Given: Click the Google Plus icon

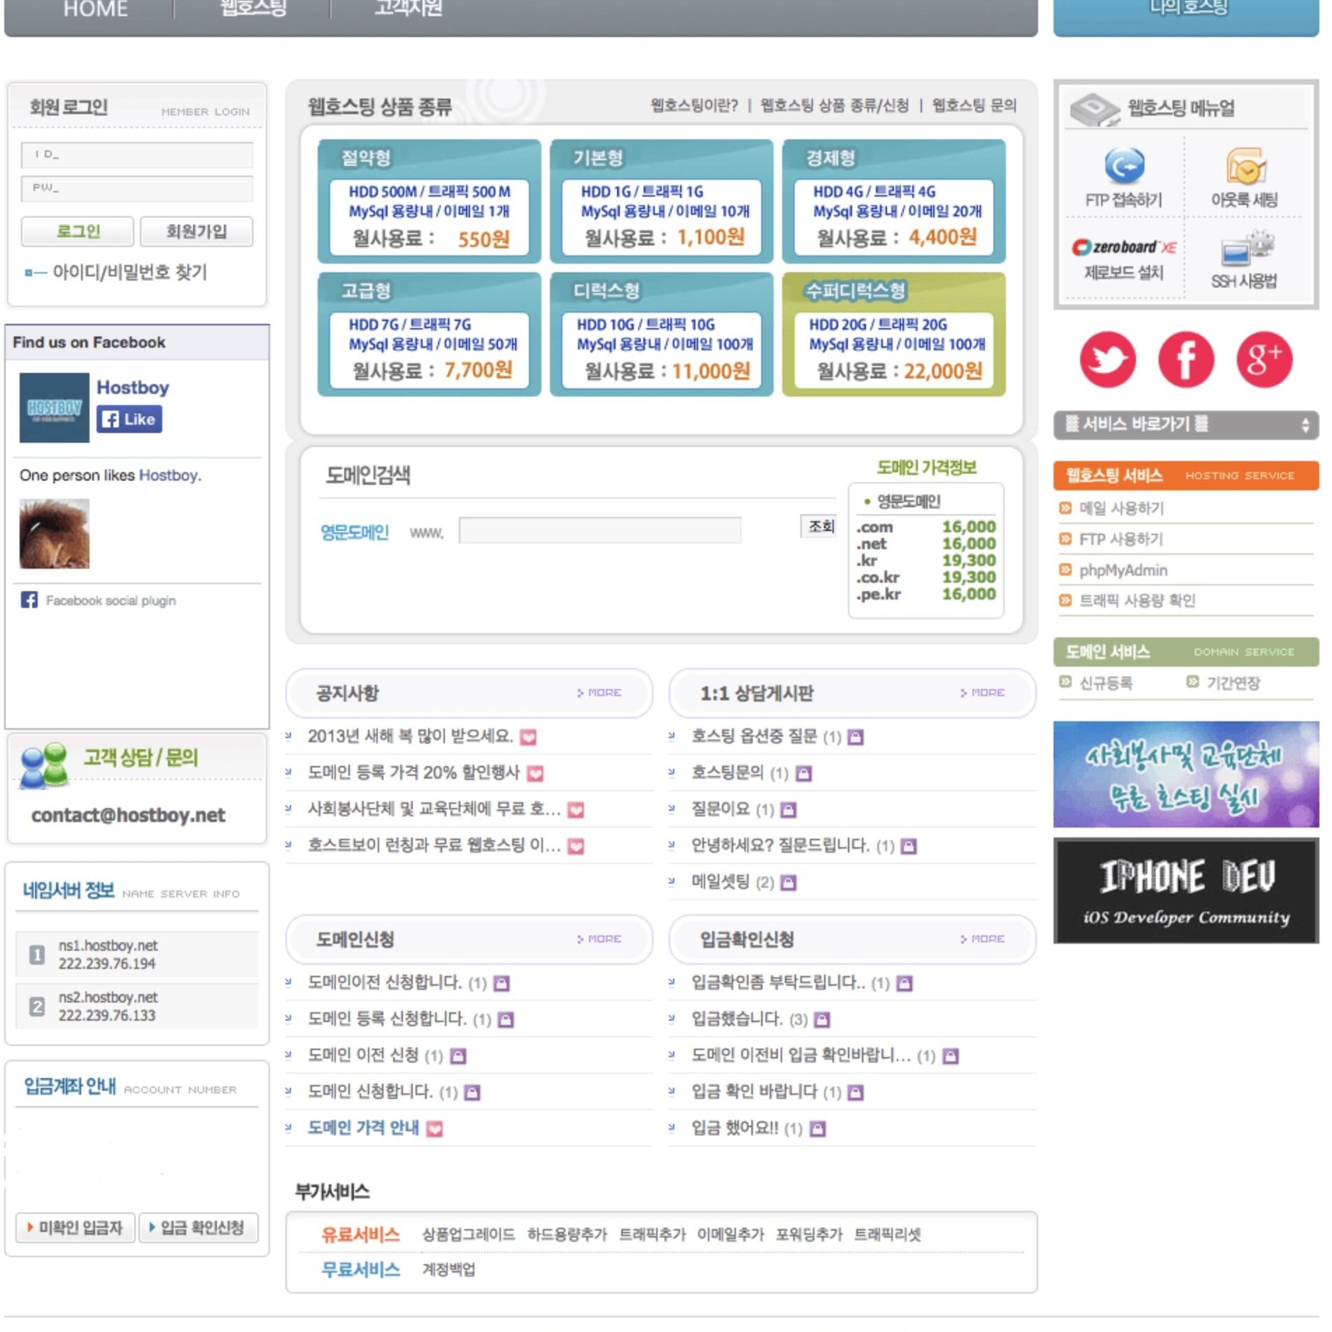Looking at the screenshot, I should tap(1263, 360).
